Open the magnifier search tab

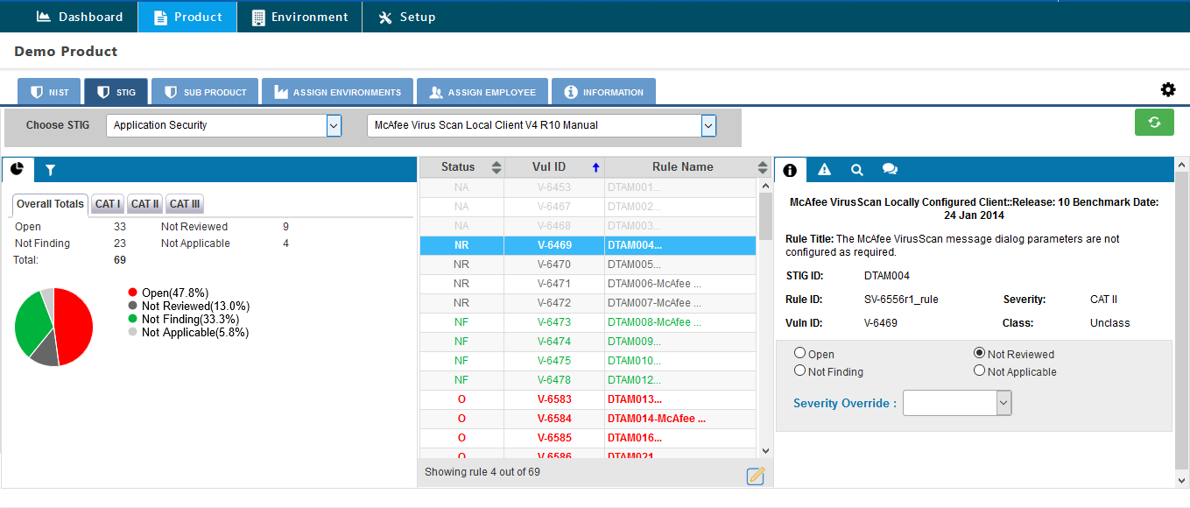[856, 170]
